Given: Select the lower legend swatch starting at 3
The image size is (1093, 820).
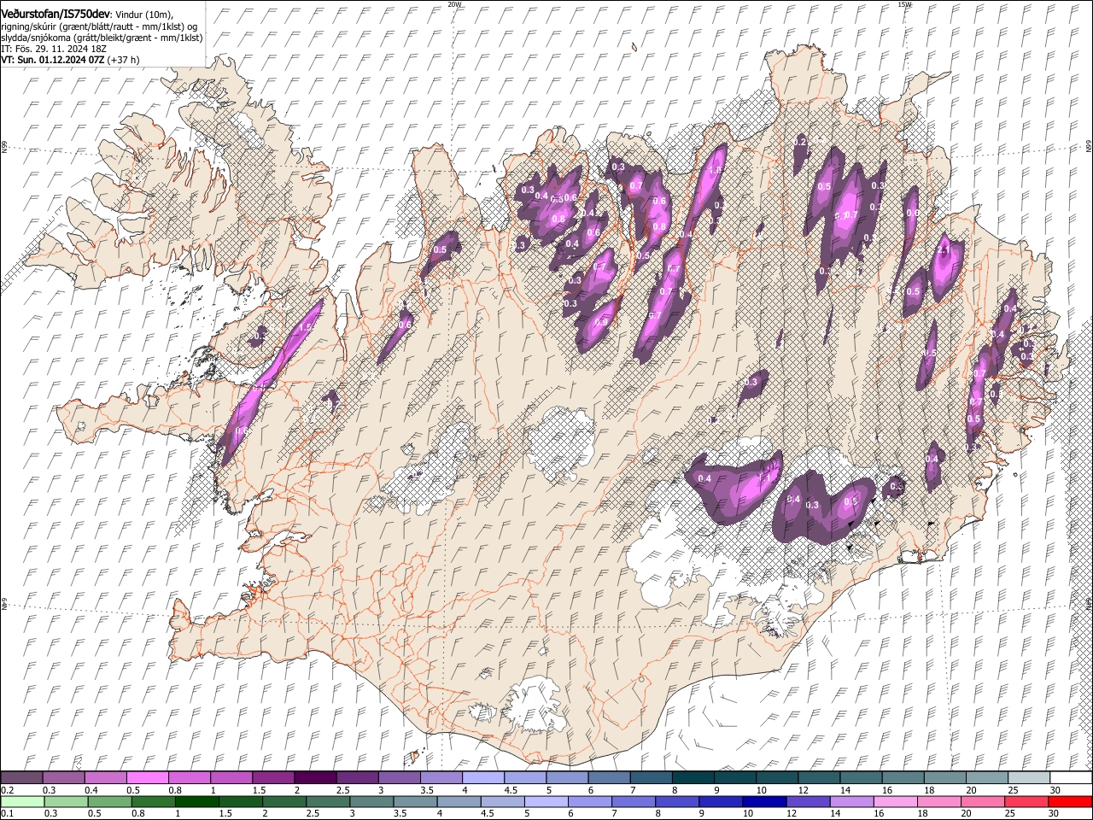Looking at the screenshot, I should coord(371,801).
